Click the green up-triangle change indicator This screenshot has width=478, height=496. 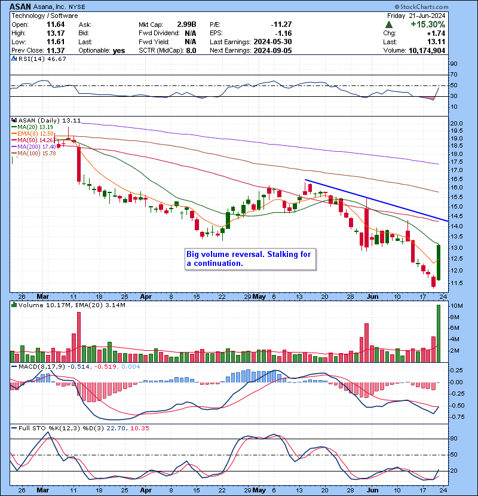(389, 25)
